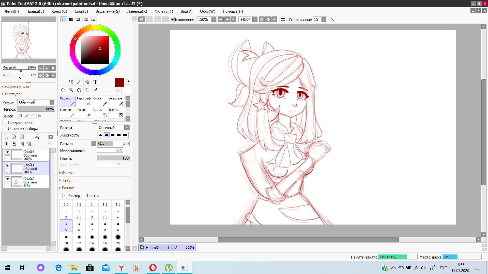The height and width of the screenshot is (274, 488).
Task: Select the Move tool
Action: pos(63,90)
